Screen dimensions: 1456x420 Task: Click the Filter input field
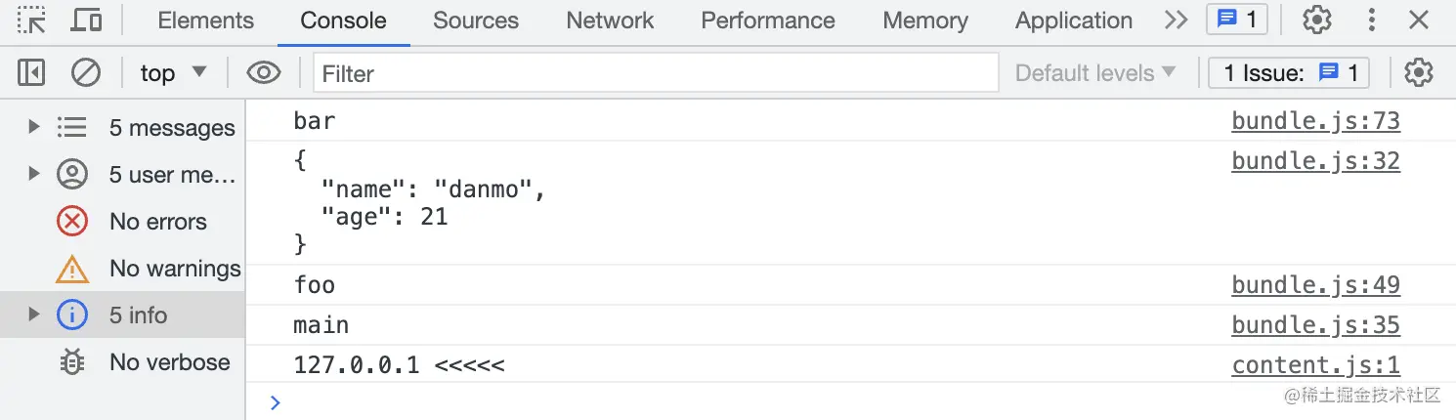pos(655,72)
